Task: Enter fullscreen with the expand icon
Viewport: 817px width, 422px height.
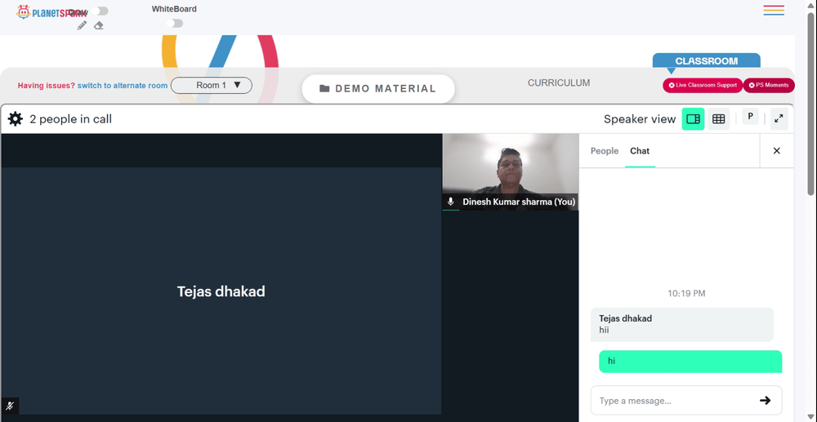Action: (779, 118)
